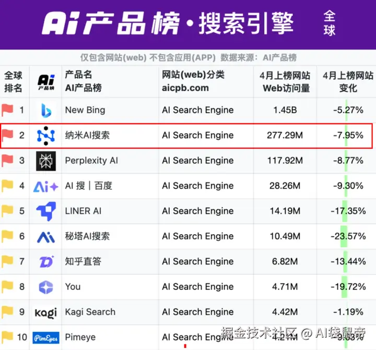This screenshot has width=376, height=350.
Task: Click the yellow flag beside rank 7
Action: 7,261
